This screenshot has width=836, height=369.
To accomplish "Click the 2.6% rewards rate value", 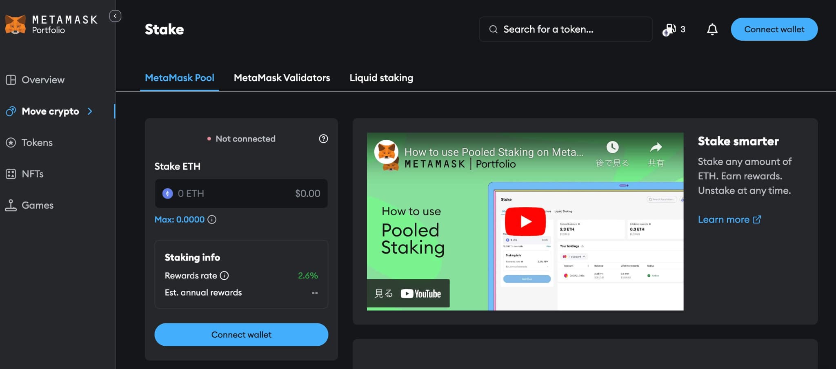I will (308, 276).
